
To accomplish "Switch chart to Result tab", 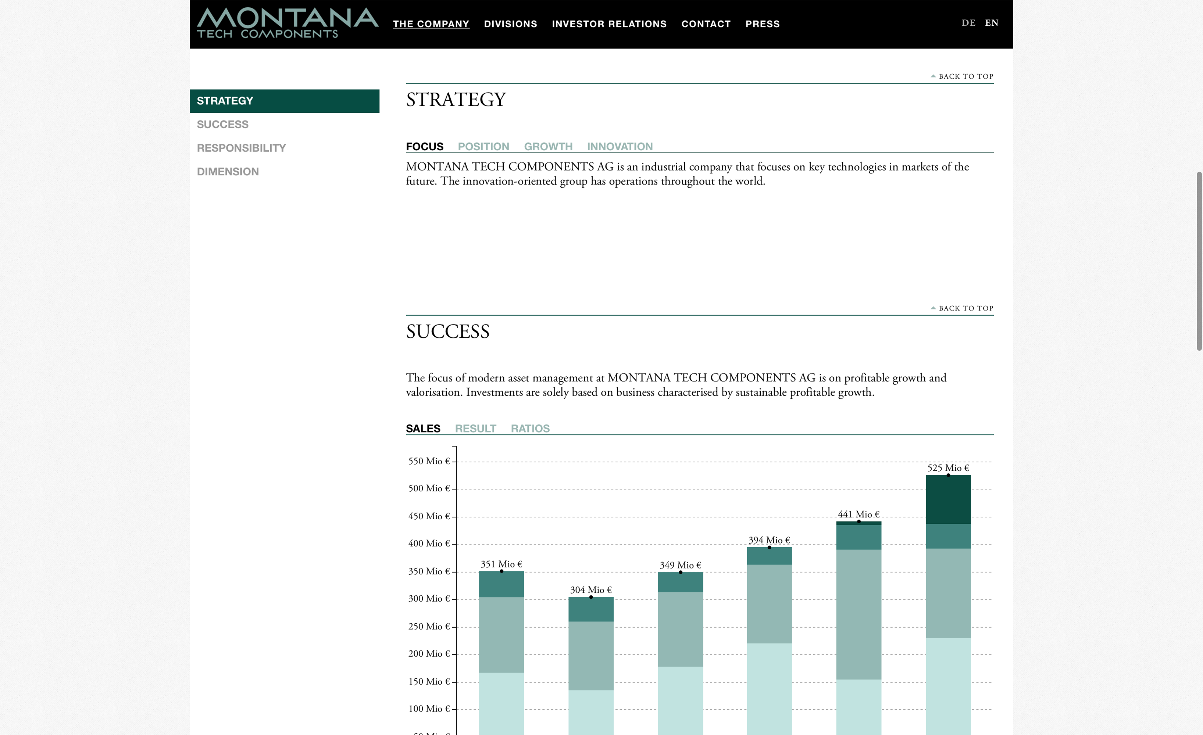I will pyautogui.click(x=475, y=429).
